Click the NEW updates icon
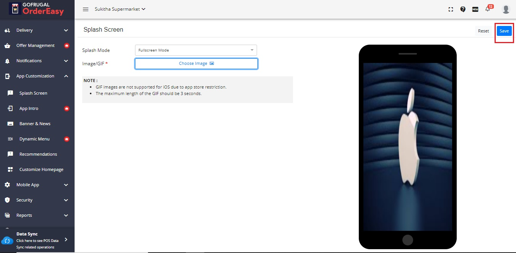 (475, 9)
